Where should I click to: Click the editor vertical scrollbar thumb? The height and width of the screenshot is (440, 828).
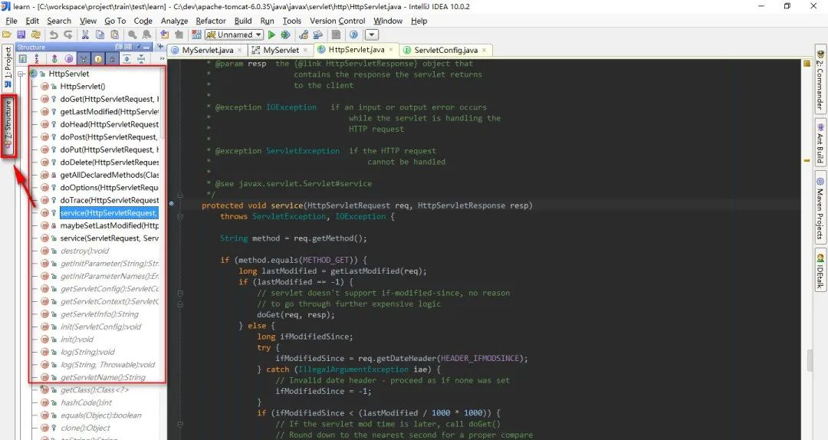click(809, 360)
